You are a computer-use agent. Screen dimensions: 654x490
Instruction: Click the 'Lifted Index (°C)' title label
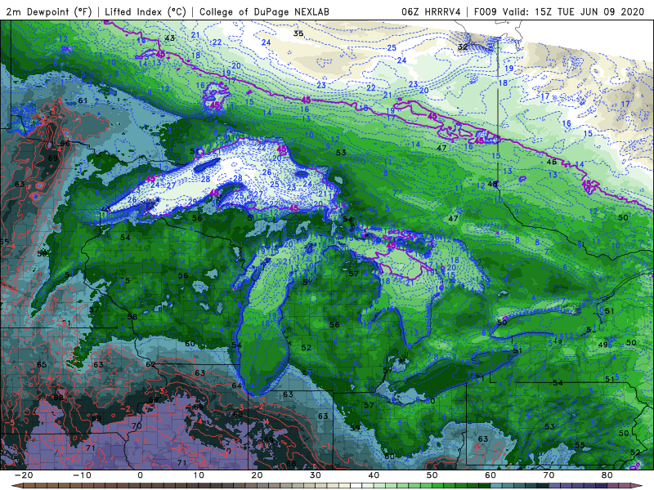click(x=146, y=11)
